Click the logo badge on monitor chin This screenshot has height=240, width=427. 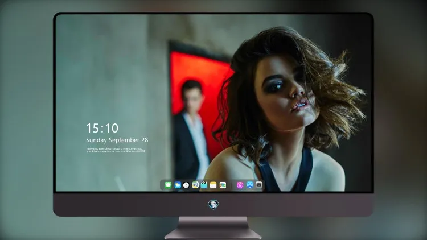click(x=213, y=204)
